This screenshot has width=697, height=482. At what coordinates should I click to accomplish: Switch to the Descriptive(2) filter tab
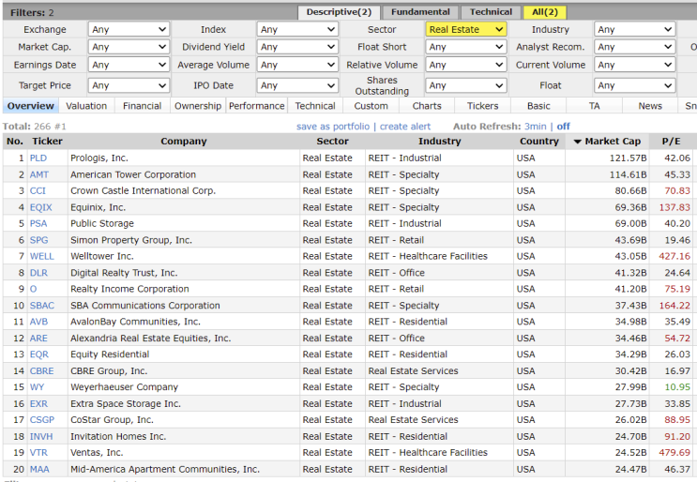339,12
